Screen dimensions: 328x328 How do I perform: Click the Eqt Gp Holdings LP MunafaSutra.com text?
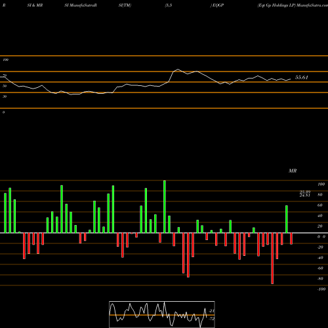pyautogui.click(x=293, y=5)
